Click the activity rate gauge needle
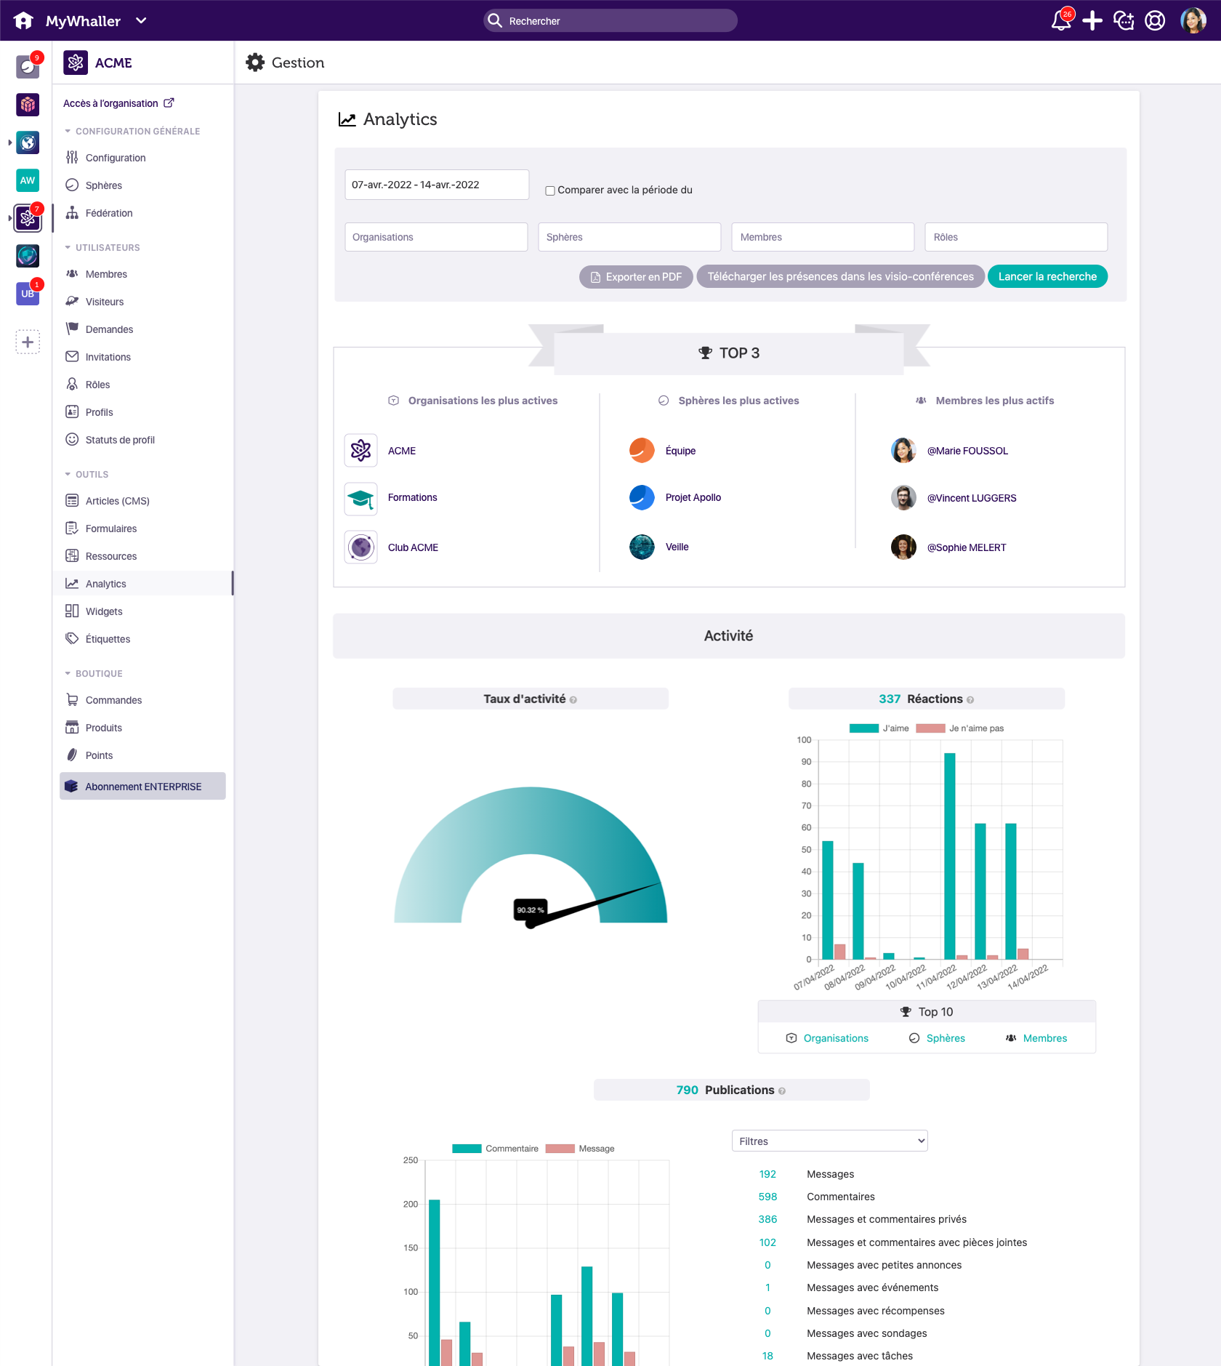The image size is (1221, 1366). (596, 905)
